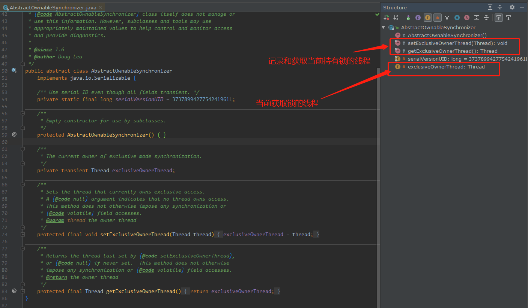Toggle Show Anonymous Classes blue circle icon
The image size is (528, 308).
457,18
